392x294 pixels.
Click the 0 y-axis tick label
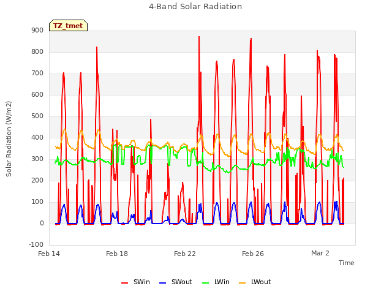click(42, 223)
